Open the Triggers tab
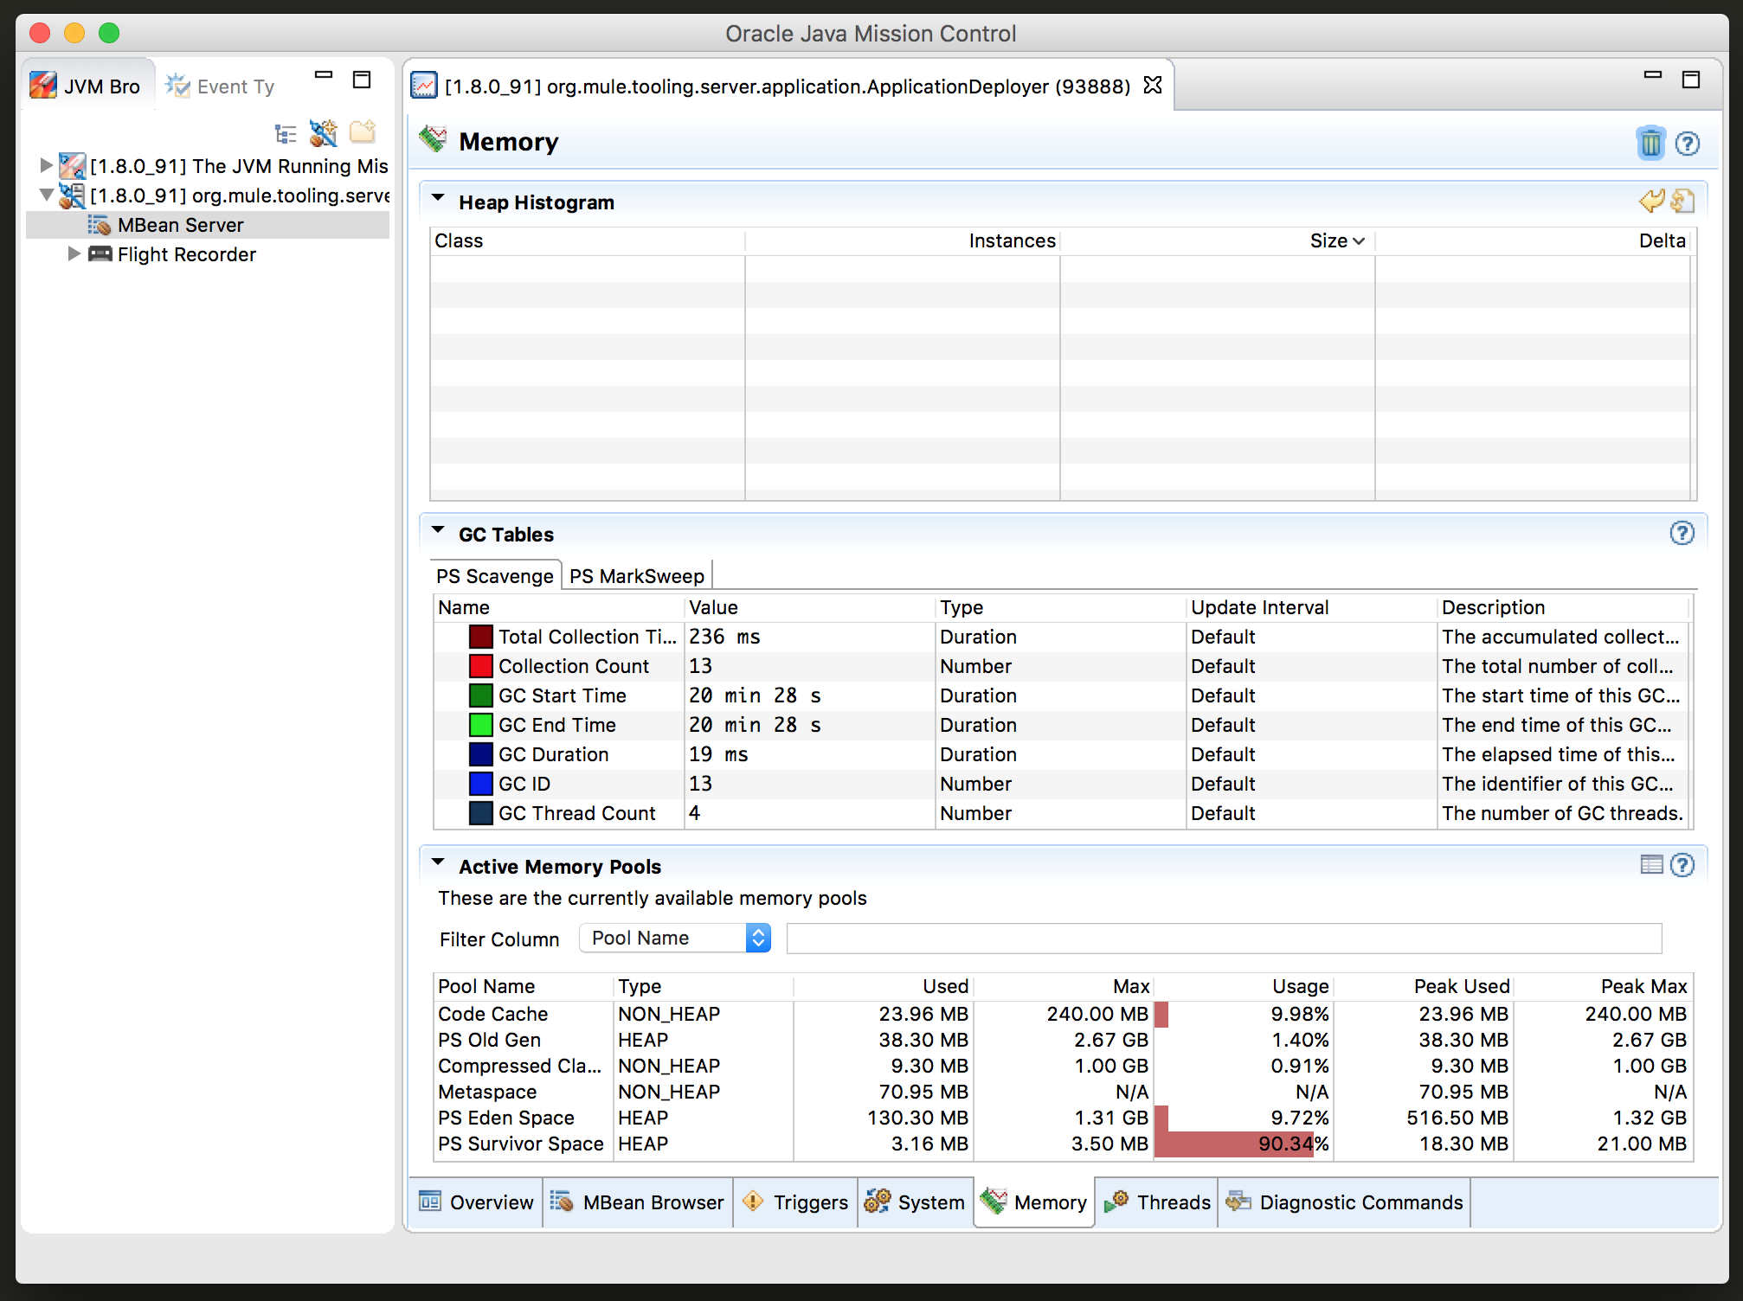Viewport: 1743px width, 1301px height. coord(795,1202)
